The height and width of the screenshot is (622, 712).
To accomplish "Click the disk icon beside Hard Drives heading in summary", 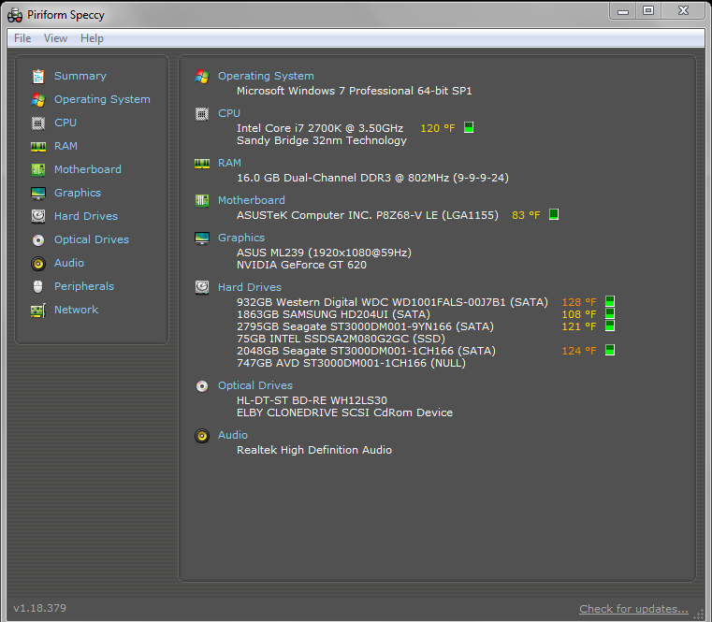I will [202, 288].
